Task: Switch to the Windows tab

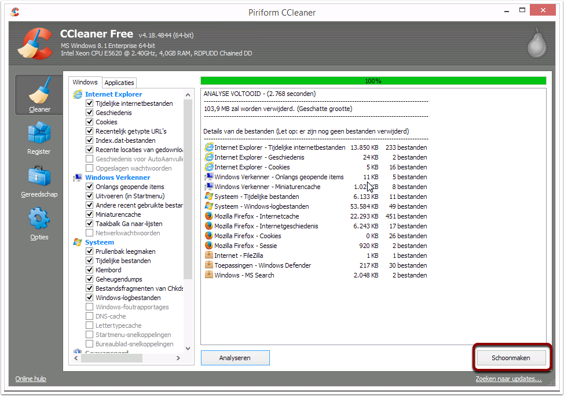Action: click(x=85, y=82)
